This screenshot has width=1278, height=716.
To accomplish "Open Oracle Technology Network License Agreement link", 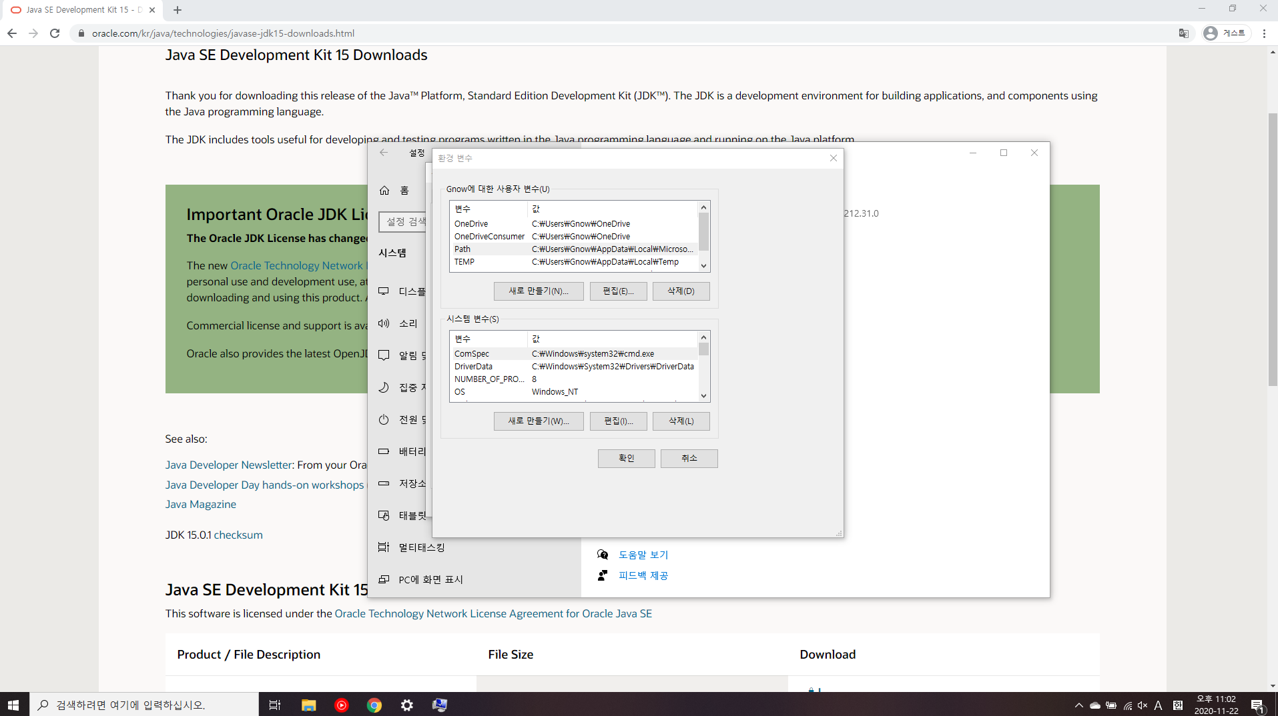I will coord(493,614).
